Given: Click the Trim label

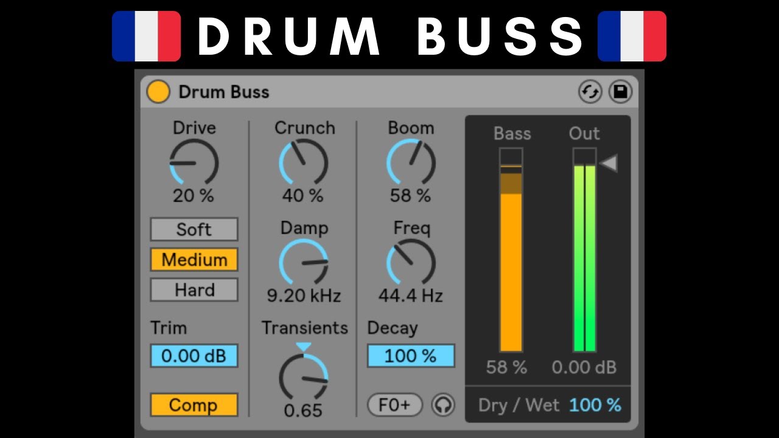Looking at the screenshot, I should pos(169,328).
